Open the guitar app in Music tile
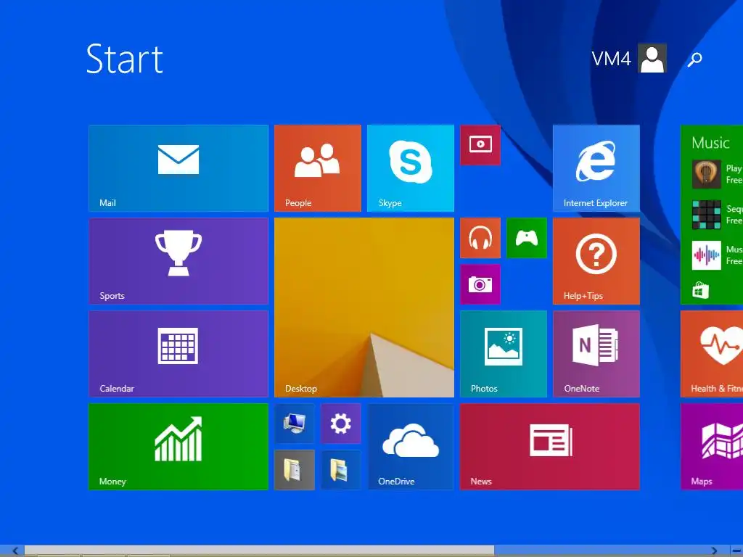Viewport: 743px width, 557px height. click(706, 174)
